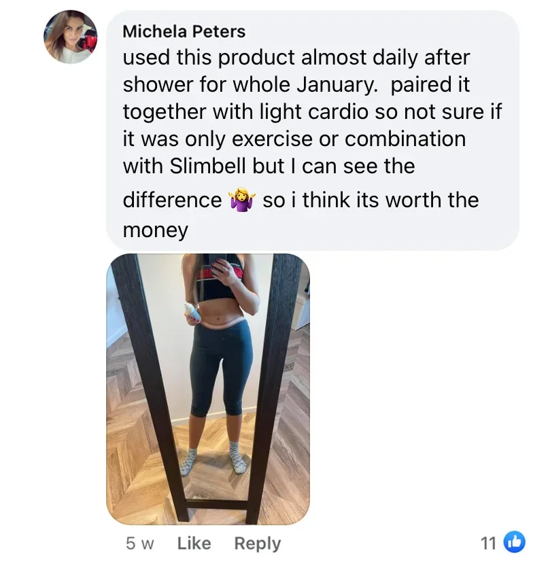This screenshot has width=548, height=564.
Task: Click the first comment line starting 'used this product'
Action: coord(296,58)
